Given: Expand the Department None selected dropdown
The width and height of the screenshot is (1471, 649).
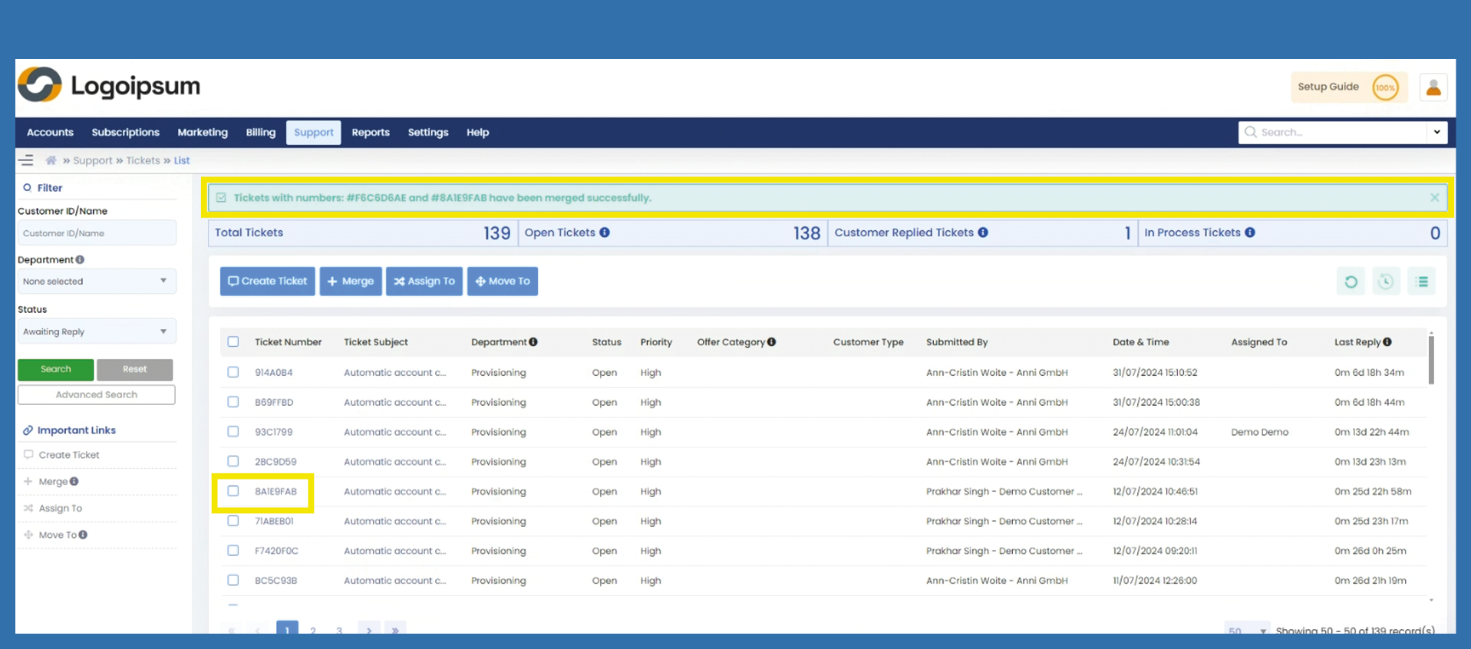Looking at the screenshot, I should (97, 282).
